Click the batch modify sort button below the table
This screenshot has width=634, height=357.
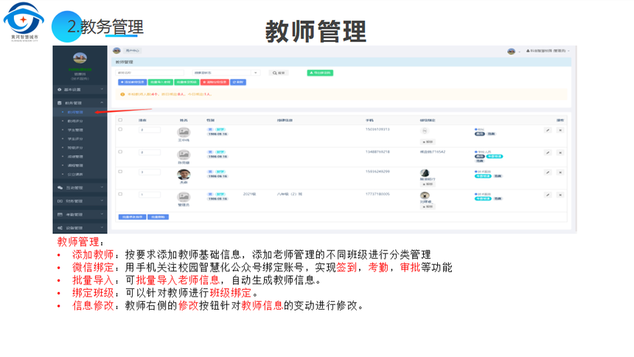click(132, 217)
